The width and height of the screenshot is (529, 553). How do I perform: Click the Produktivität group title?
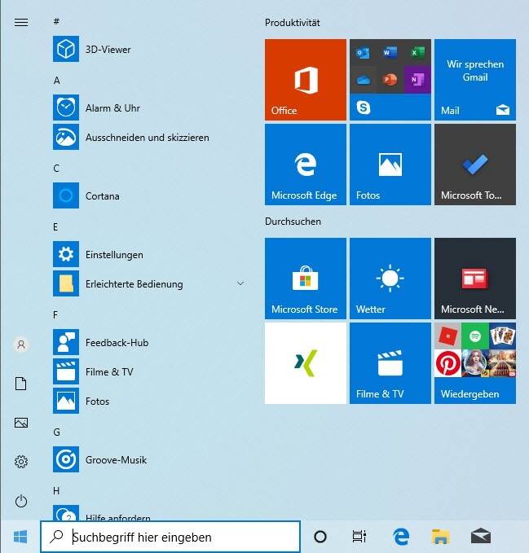tap(293, 23)
